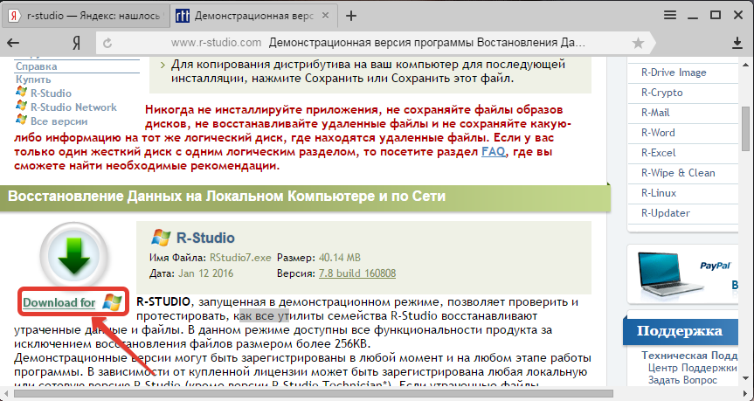754x401 pixels.
Task: Select the Демонстрационная верс tab
Action: pyautogui.click(x=253, y=16)
